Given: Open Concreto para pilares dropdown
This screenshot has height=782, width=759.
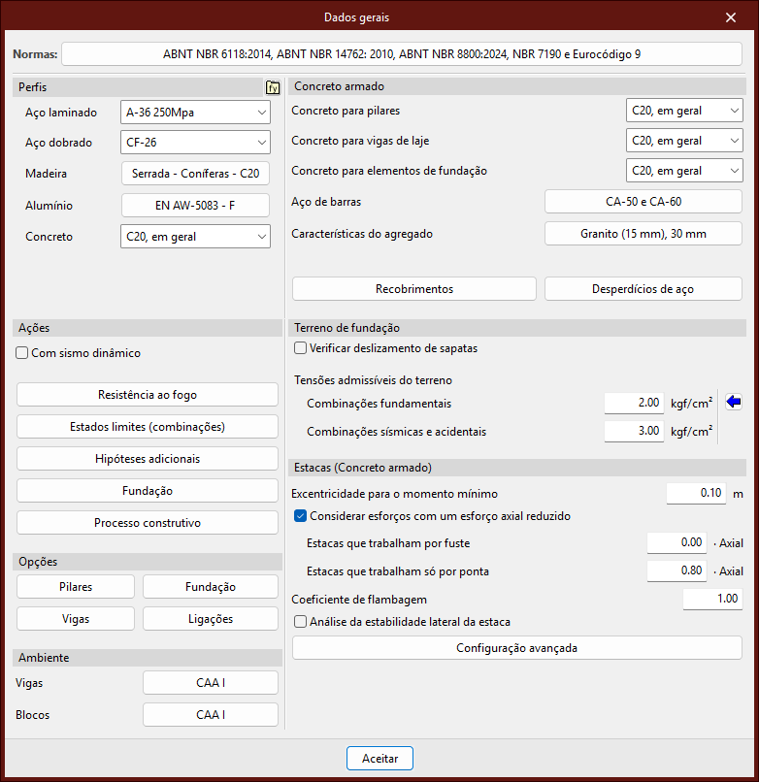Looking at the screenshot, I should (x=684, y=111).
